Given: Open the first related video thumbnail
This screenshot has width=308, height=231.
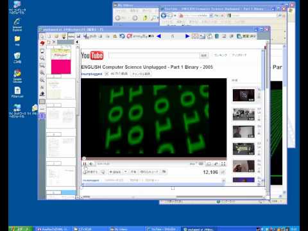Looking at the screenshot, I should (x=244, y=95).
